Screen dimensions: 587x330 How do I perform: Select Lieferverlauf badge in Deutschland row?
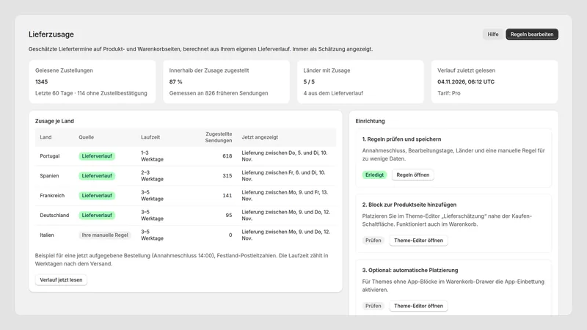pos(97,216)
